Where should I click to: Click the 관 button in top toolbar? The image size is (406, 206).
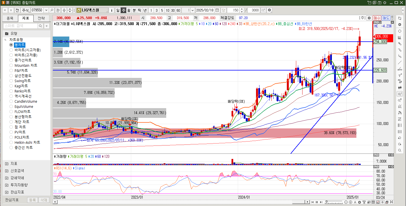[58, 10]
